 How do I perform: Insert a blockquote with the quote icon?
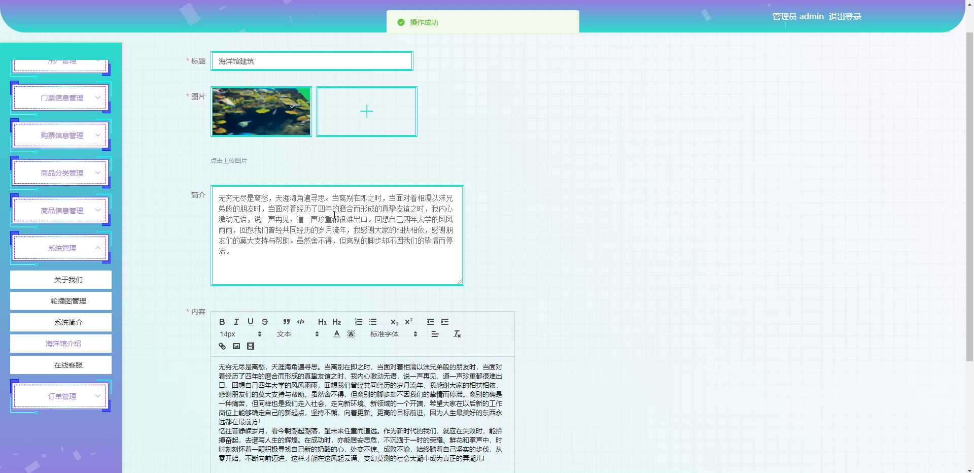[x=287, y=322]
